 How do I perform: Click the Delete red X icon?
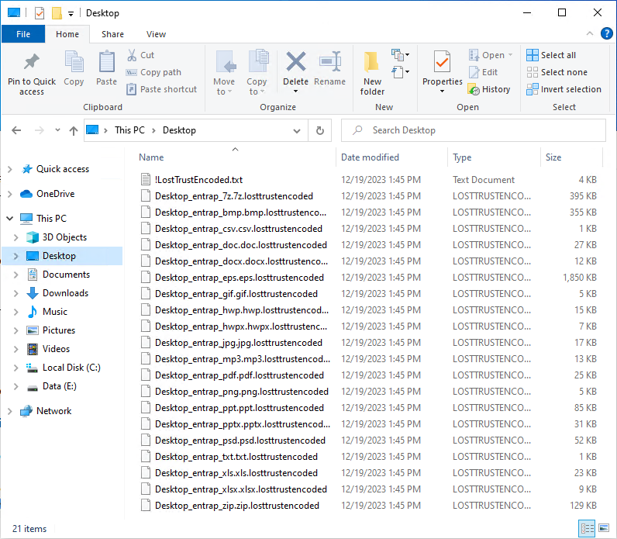coord(296,62)
